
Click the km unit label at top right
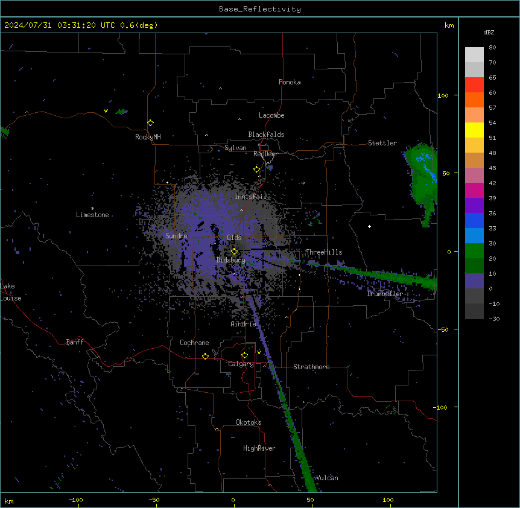(x=449, y=25)
